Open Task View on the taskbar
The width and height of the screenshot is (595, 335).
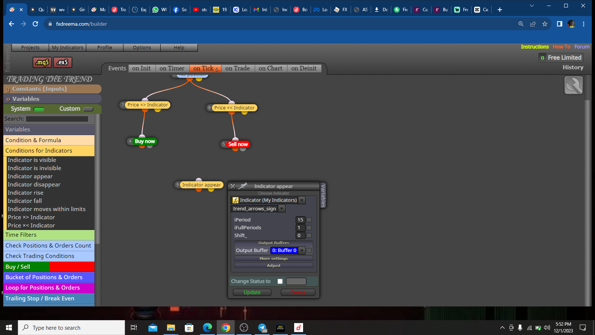[x=134, y=328]
